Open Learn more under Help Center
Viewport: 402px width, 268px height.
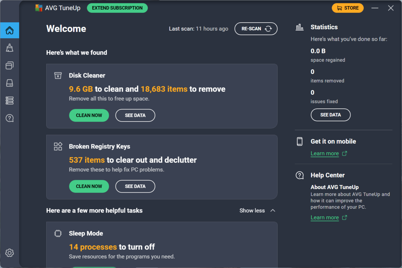pyautogui.click(x=325, y=218)
